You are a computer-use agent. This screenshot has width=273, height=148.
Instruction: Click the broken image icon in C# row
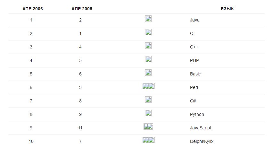148,100
